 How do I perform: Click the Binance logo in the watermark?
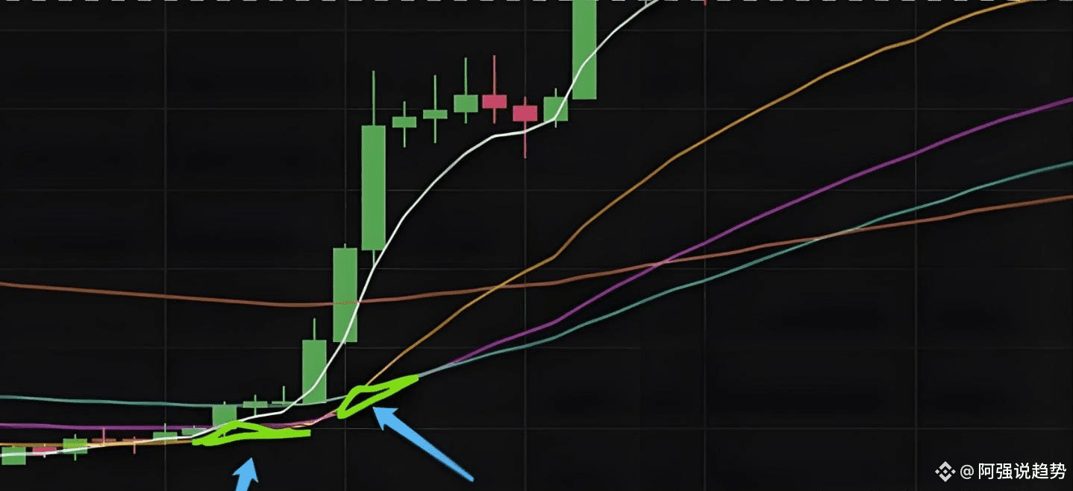[945, 472]
